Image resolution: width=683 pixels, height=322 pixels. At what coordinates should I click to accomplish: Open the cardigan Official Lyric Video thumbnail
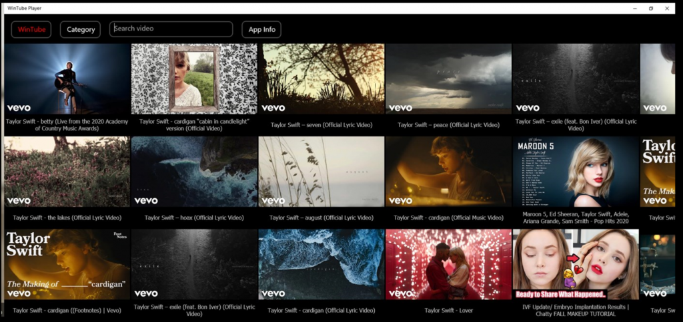(321, 265)
